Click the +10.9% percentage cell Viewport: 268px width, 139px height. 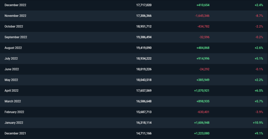coord(258,123)
